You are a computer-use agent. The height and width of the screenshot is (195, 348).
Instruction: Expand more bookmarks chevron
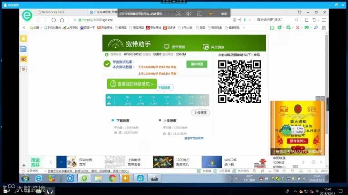point(244,27)
